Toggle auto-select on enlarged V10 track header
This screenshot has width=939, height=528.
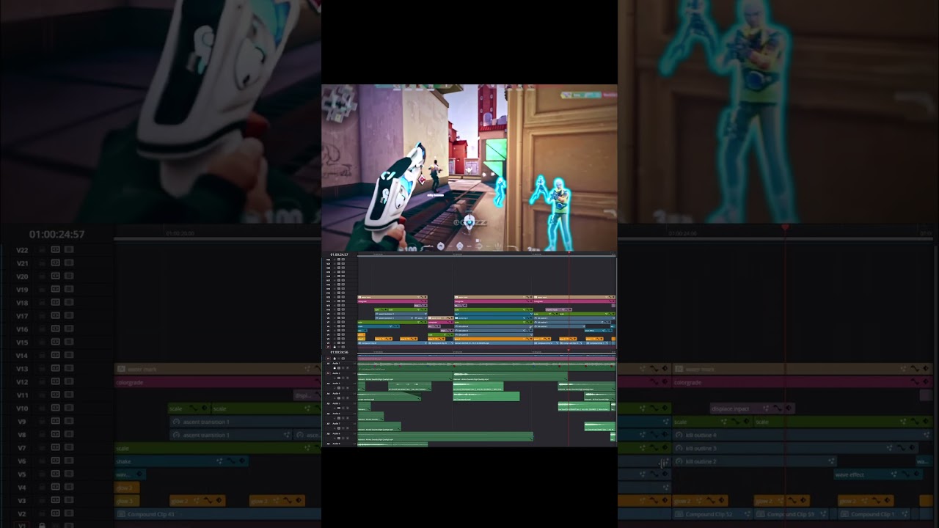(56, 408)
